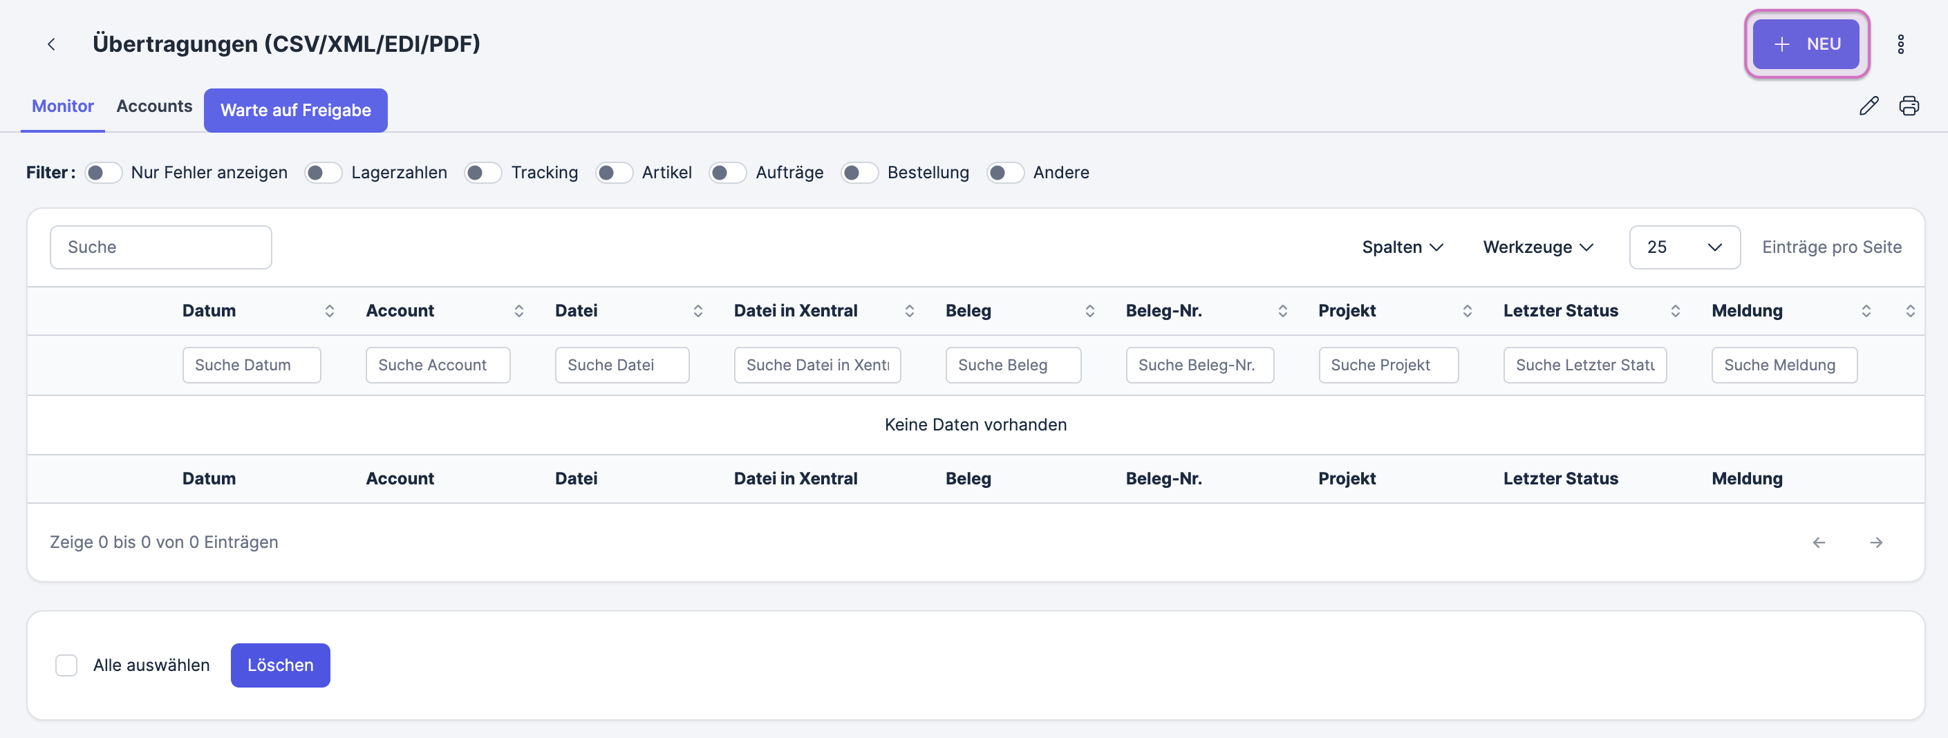Click the pencil edit icon
This screenshot has height=738, width=1948.
pos(1869,106)
